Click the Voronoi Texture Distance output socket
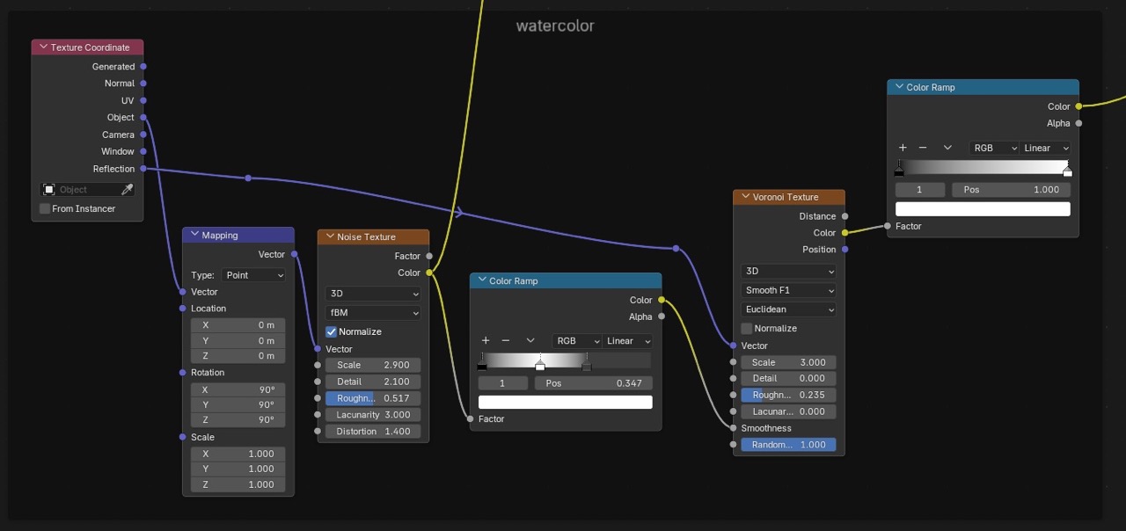 pyautogui.click(x=844, y=216)
